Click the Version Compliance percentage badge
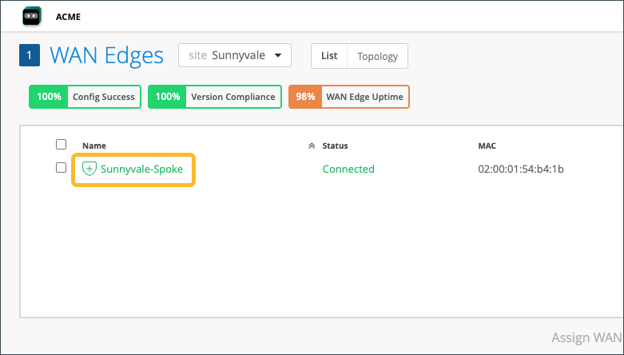The height and width of the screenshot is (355, 624). point(168,97)
